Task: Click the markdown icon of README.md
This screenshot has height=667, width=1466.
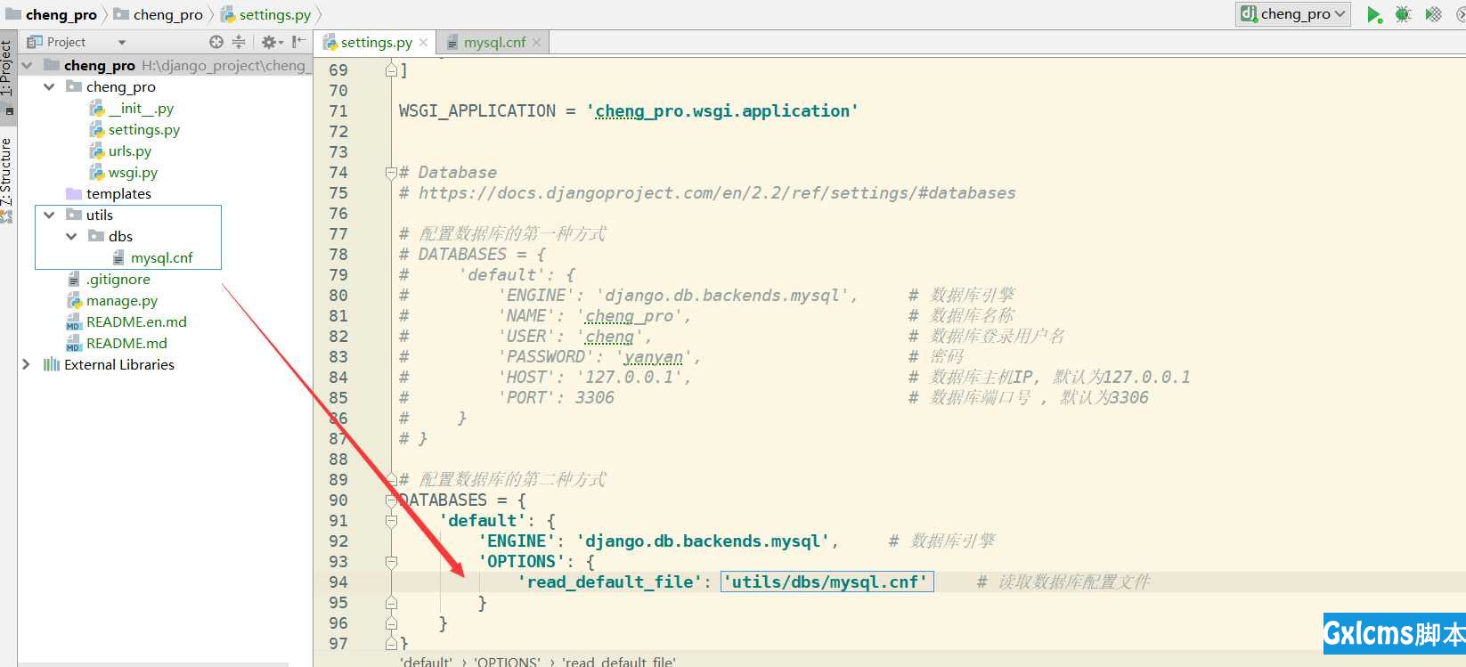Action: (74, 344)
